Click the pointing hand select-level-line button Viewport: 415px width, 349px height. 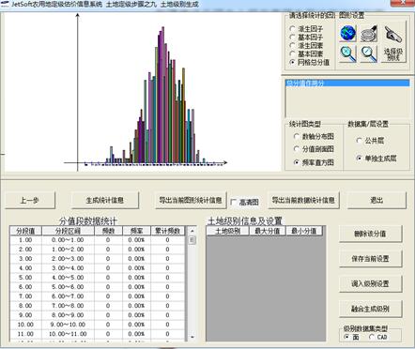[393, 43]
